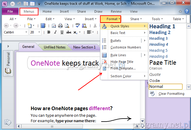Click the unfiled notes icon at the sidebar bottom
Screen dimensions: 191x130
[x=8, y=122]
